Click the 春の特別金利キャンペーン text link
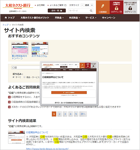 [x=19, y=57]
